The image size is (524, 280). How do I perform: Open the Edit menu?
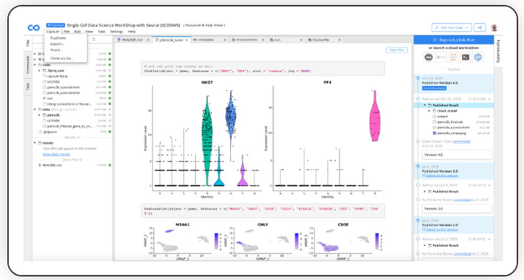click(x=78, y=32)
